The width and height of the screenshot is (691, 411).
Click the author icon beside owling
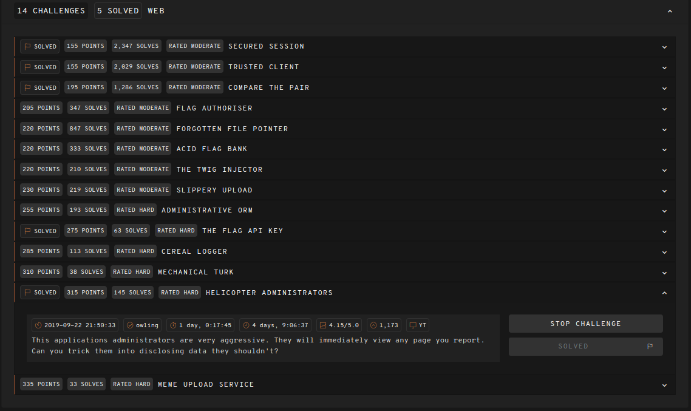pyautogui.click(x=129, y=325)
